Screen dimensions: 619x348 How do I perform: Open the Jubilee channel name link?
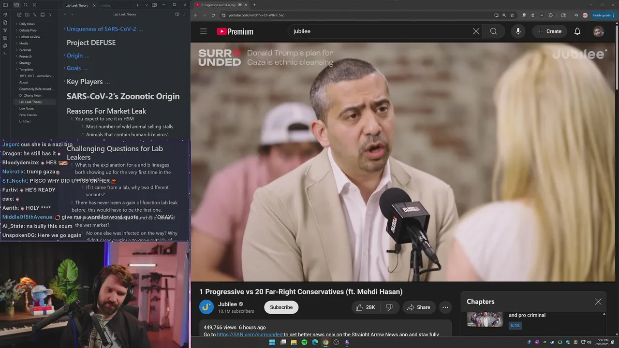[x=227, y=304]
